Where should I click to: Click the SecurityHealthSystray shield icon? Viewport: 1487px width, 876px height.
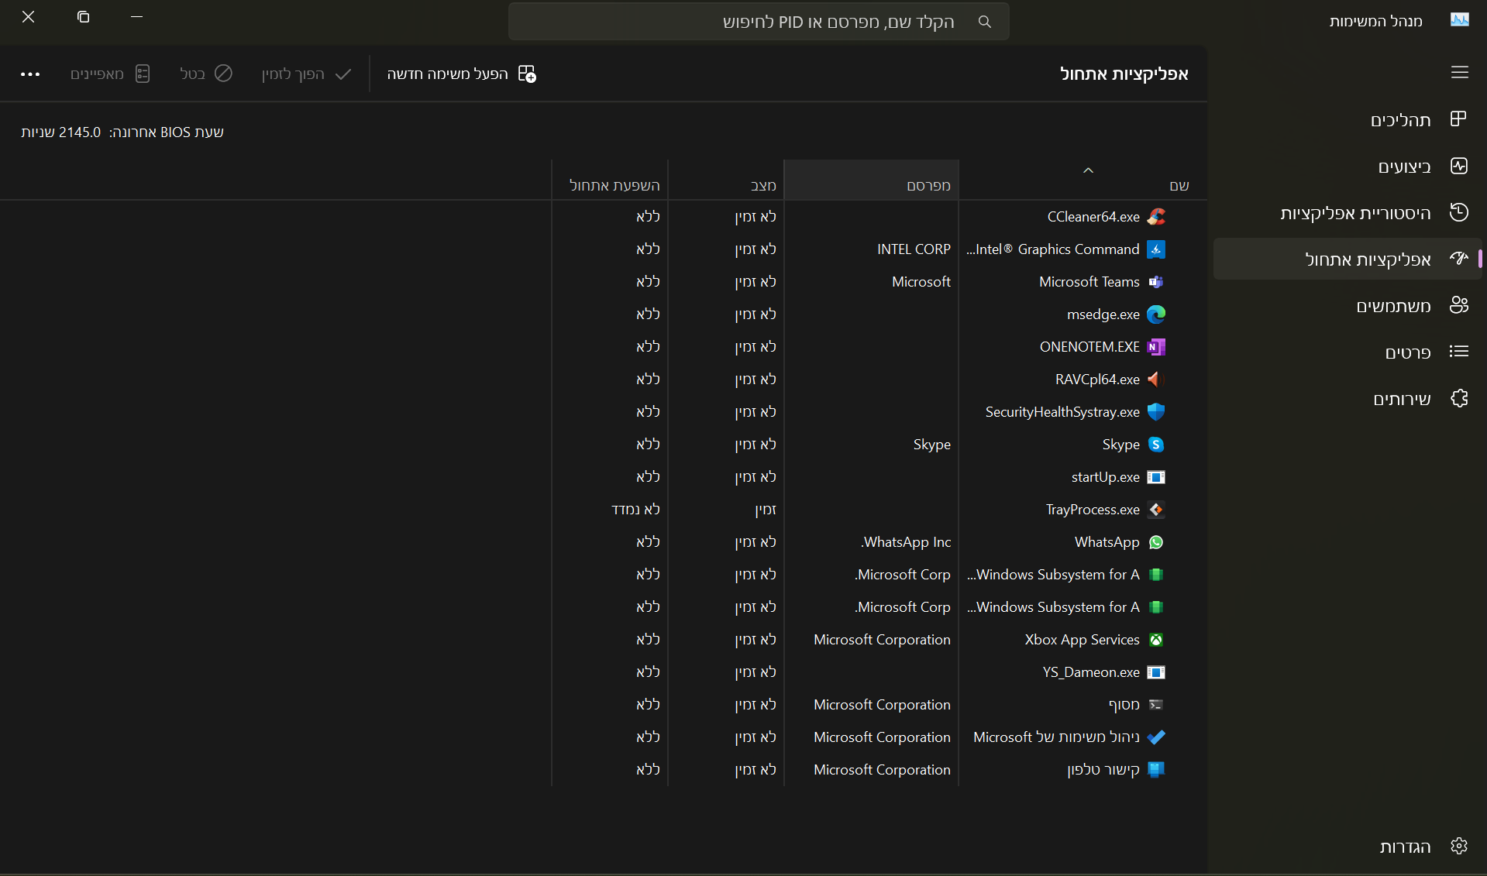pyautogui.click(x=1156, y=412)
